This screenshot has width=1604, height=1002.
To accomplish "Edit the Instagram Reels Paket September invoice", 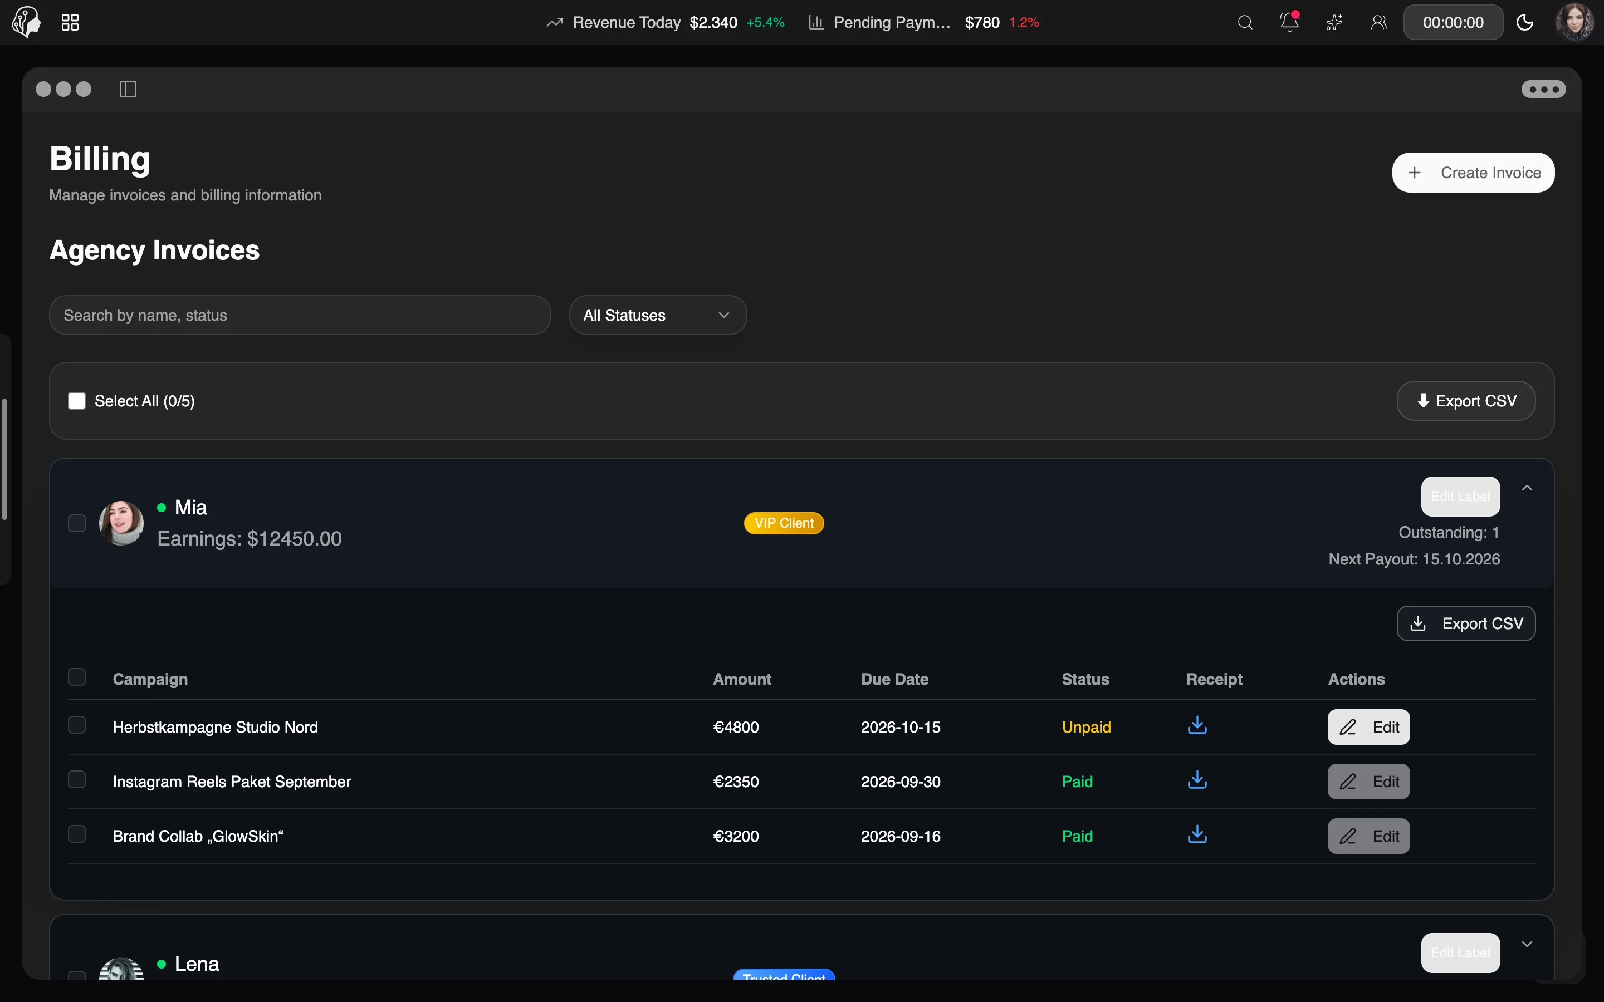I will coord(1369,782).
